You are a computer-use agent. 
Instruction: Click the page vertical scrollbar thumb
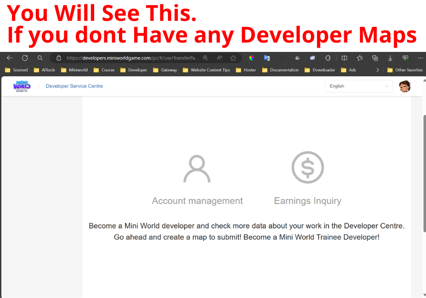(x=424, y=173)
